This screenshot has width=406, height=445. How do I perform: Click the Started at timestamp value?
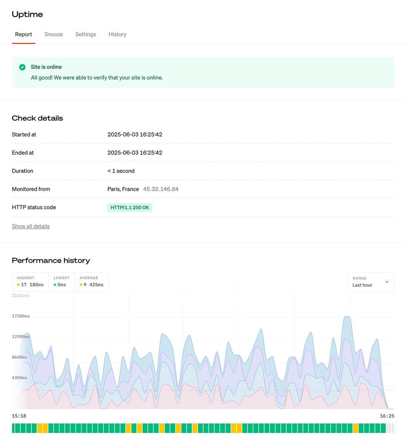pyautogui.click(x=135, y=135)
